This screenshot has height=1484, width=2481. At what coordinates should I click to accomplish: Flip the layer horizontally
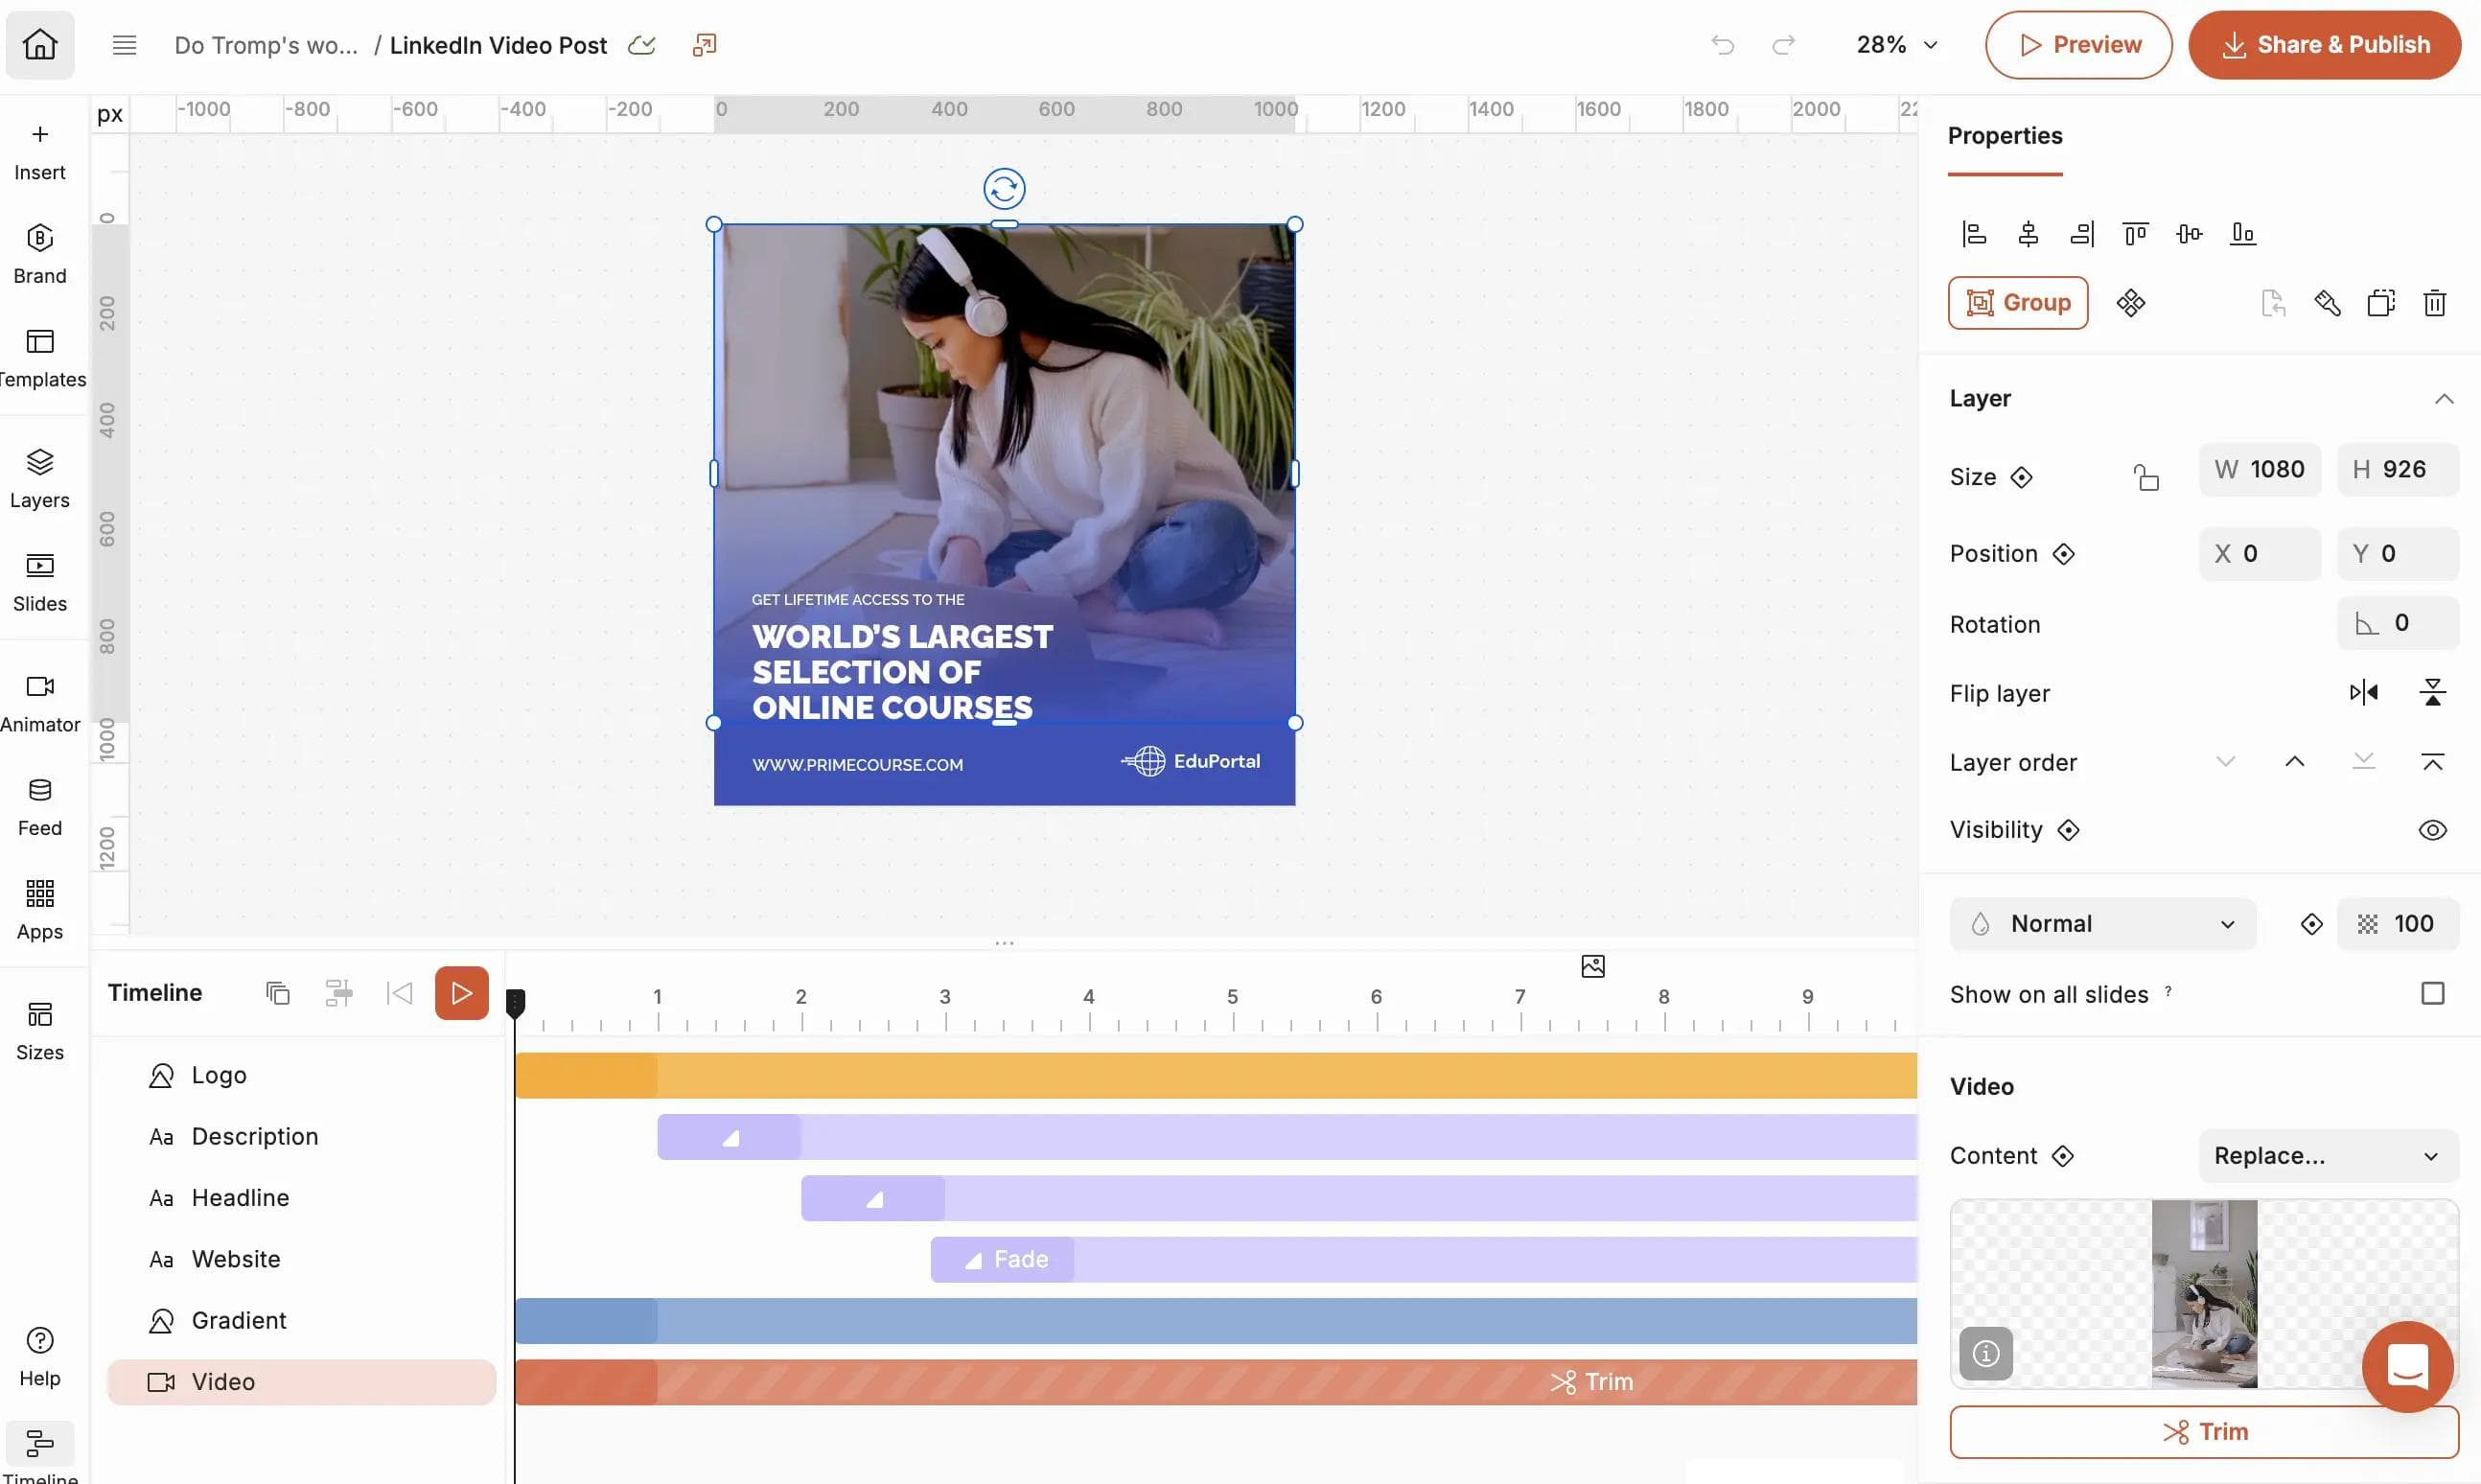pyautogui.click(x=2365, y=692)
